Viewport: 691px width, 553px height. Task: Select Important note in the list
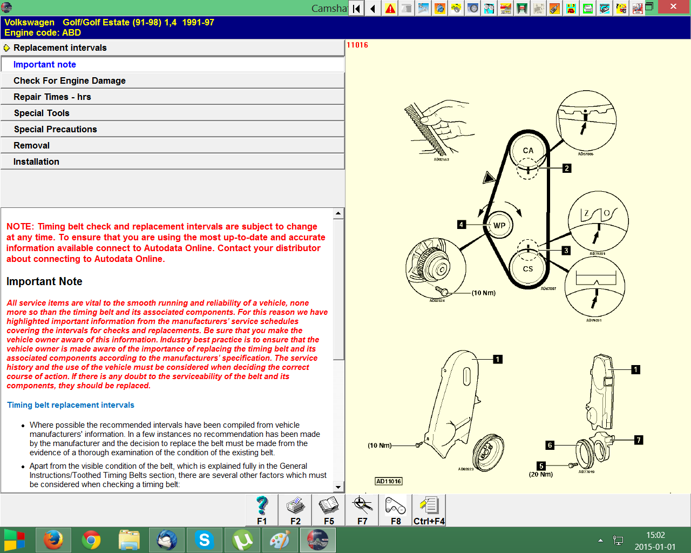(173, 64)
